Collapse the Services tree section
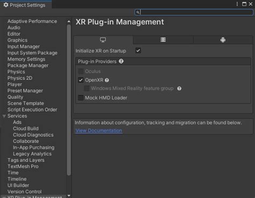This screenshot has width=255, height=198. point(4,116)
